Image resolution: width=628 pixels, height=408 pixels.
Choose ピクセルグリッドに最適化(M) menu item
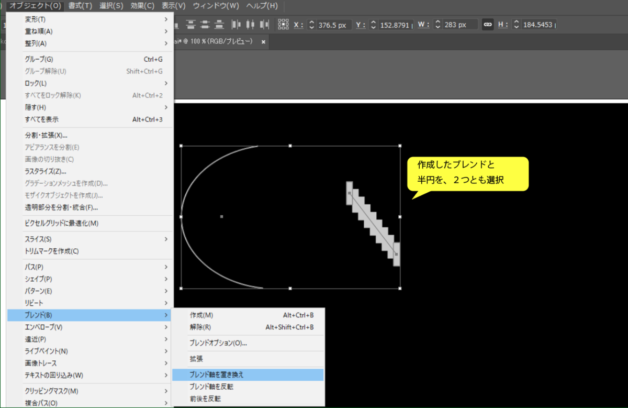89,224
